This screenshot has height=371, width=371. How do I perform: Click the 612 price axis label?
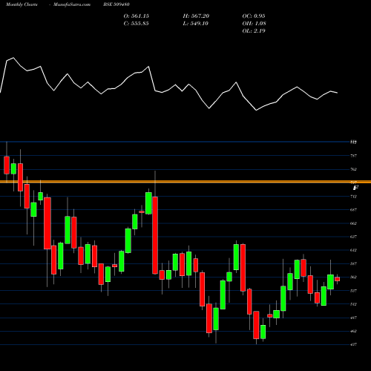pos(354,250)
